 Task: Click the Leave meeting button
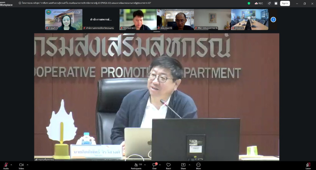click(308, 165)
